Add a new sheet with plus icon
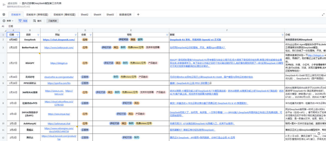Viewport: 326px width, 141px height. [x=138, y=14]
